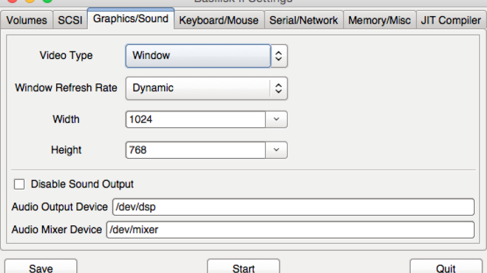Click the Disable Sound Output label text
Viewport: 487px width, 273px height.
[x=83, y=184]
